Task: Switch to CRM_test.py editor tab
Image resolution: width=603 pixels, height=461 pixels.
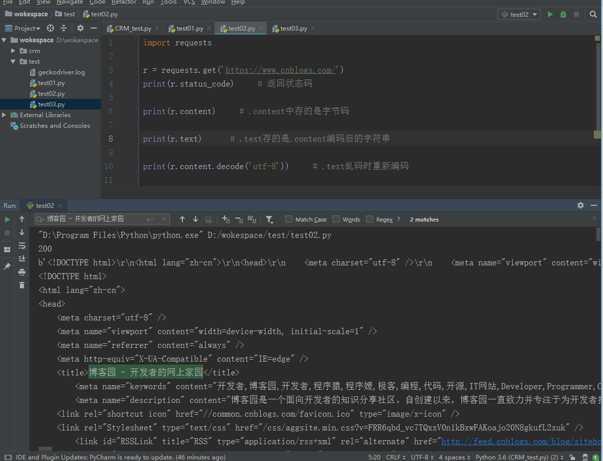Action: [133, 29]
